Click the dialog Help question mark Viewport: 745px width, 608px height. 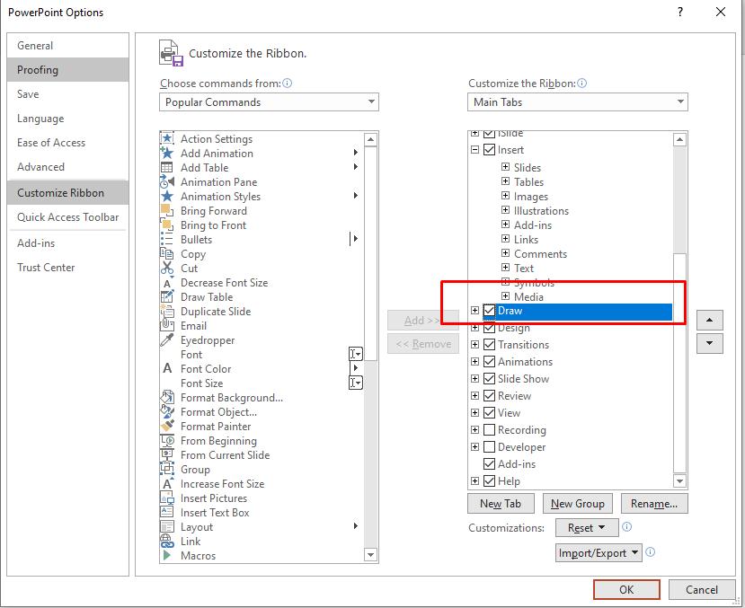click(x=680, y=12)
